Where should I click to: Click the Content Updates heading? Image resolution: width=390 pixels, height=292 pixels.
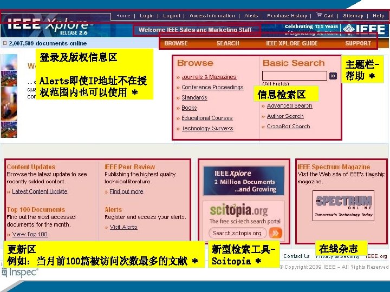[31, 167]
